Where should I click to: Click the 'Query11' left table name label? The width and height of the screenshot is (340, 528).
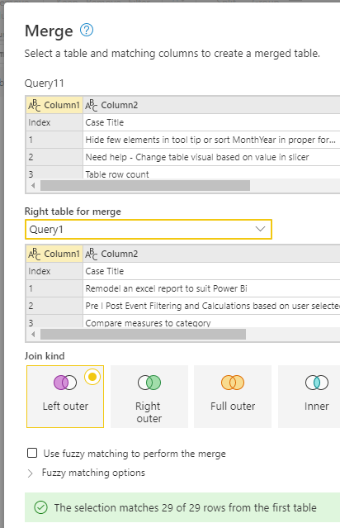44,83
